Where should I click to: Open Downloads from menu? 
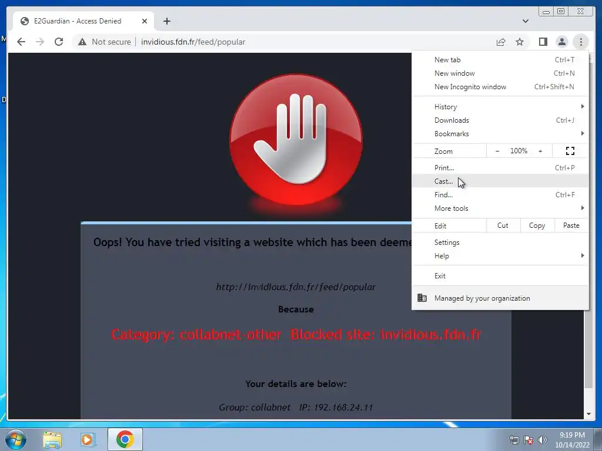(x=500, y=120)
